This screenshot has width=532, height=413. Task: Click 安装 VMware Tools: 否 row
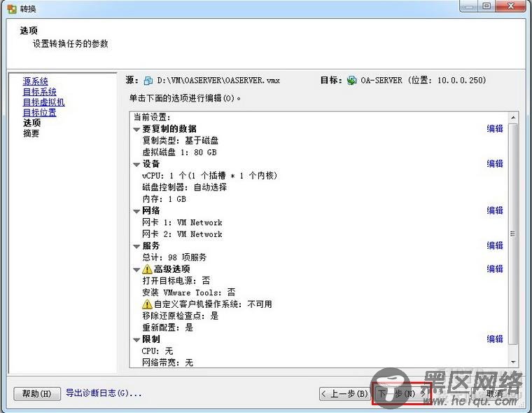(188, 292)
